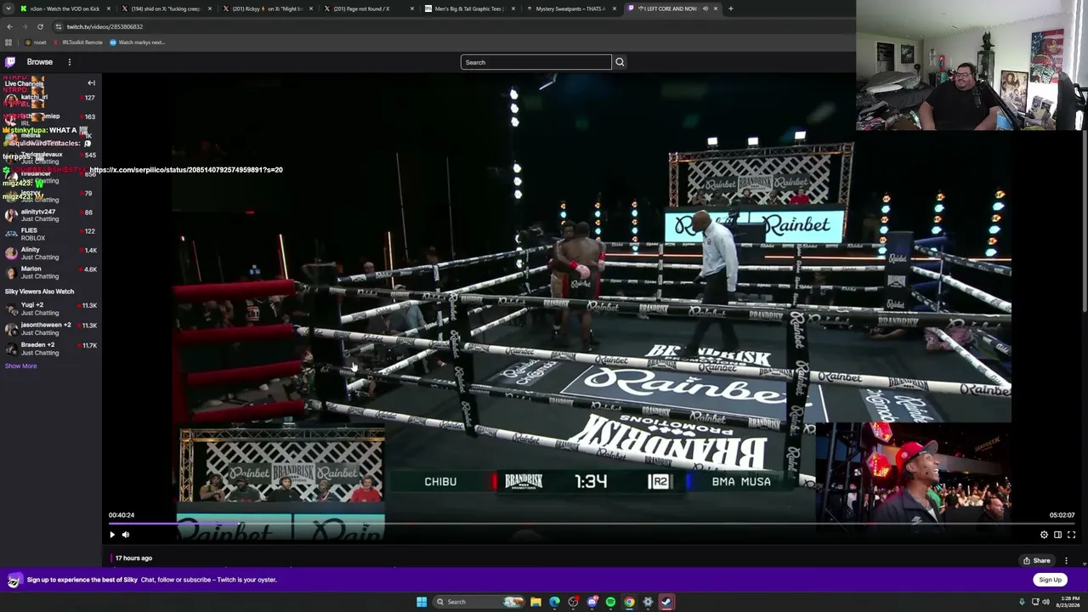Open Marlon channel in sidebar
The height and width of the screenshot is (612, 1088).
(x=51, y=272)
